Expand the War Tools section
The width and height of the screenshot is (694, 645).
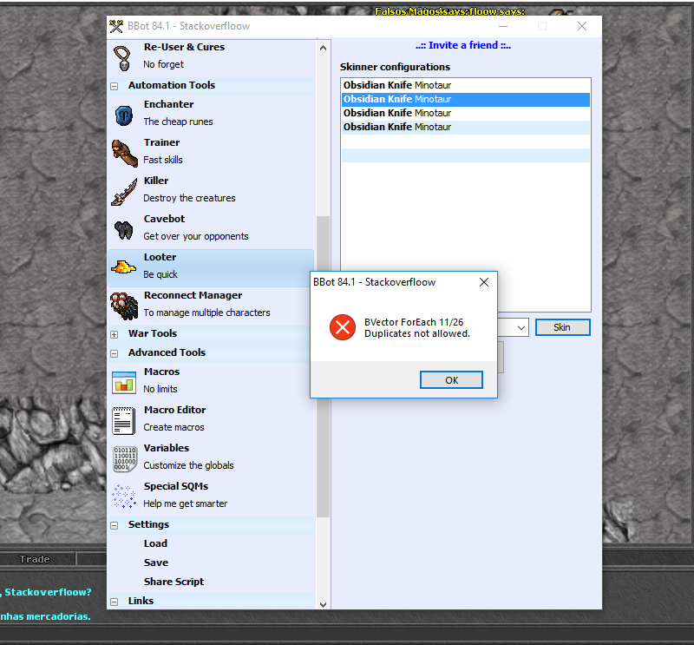tap(115, 334)
